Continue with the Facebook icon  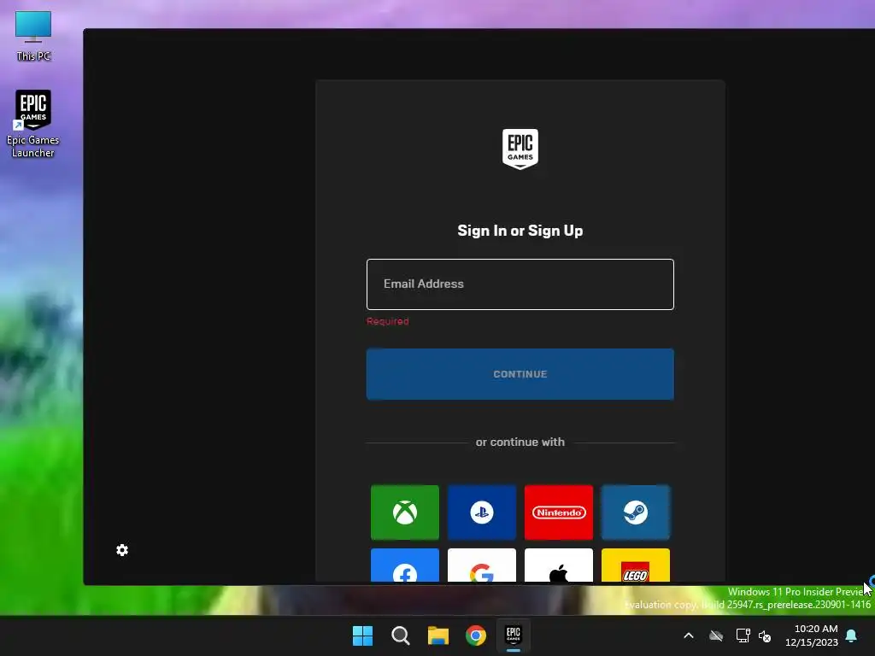pyautogui.click(x=404, y=565)
